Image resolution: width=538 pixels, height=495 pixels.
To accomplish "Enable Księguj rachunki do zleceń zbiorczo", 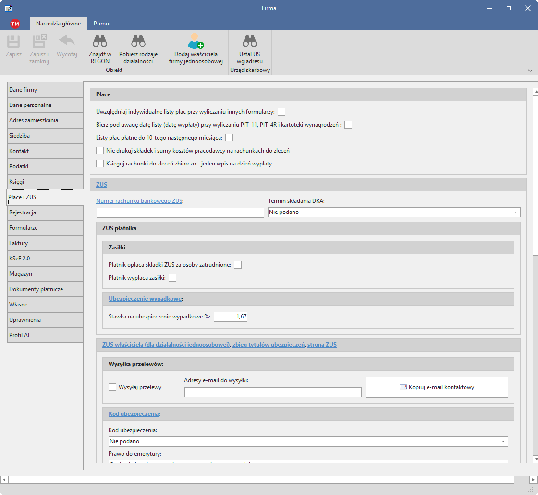I will (x=100, y=164).
